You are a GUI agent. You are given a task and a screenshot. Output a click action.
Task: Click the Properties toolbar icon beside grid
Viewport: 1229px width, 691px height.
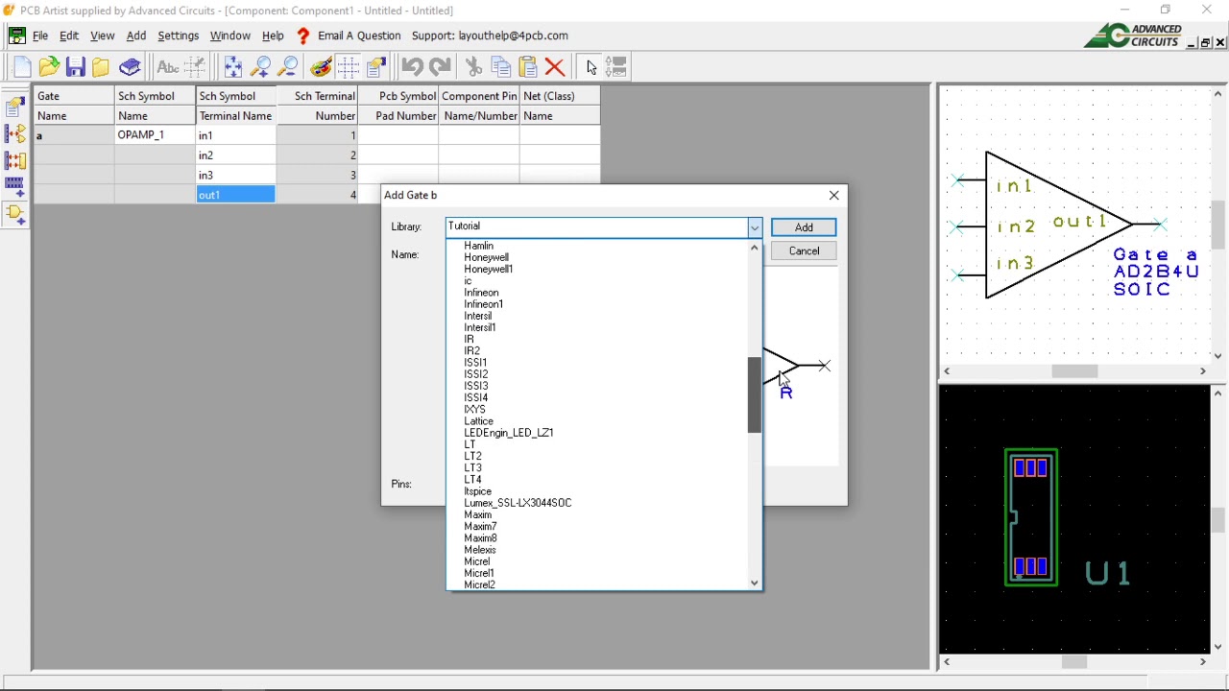click(375, 66)
